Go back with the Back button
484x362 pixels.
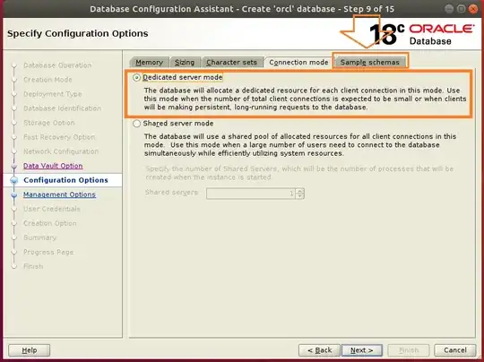click(319, 350)
